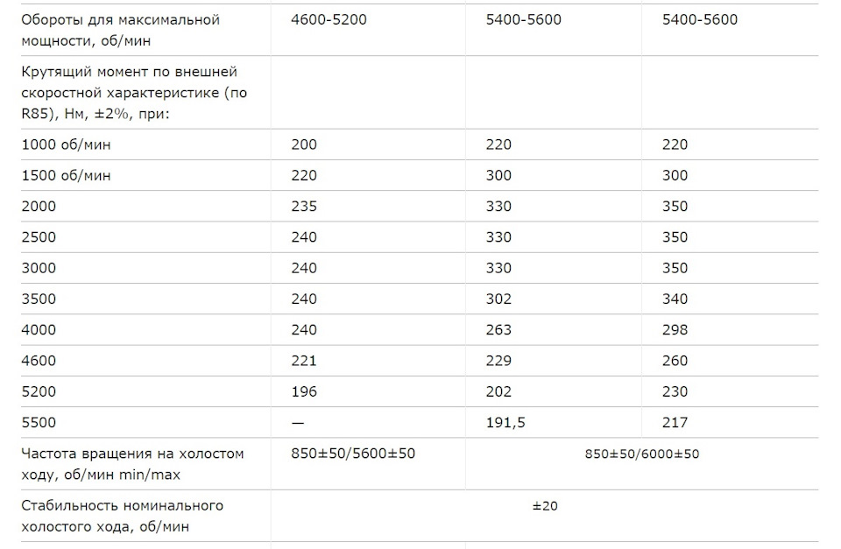Click the torque value 298
This screenshot has width=841, height=549.
[675, 329]
